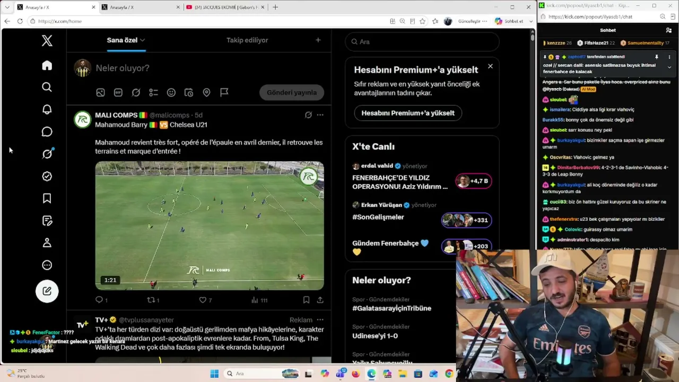Close the Premium+ upgrade card
This screenshot has width=679, height=382.
click(x=490, y=66)
